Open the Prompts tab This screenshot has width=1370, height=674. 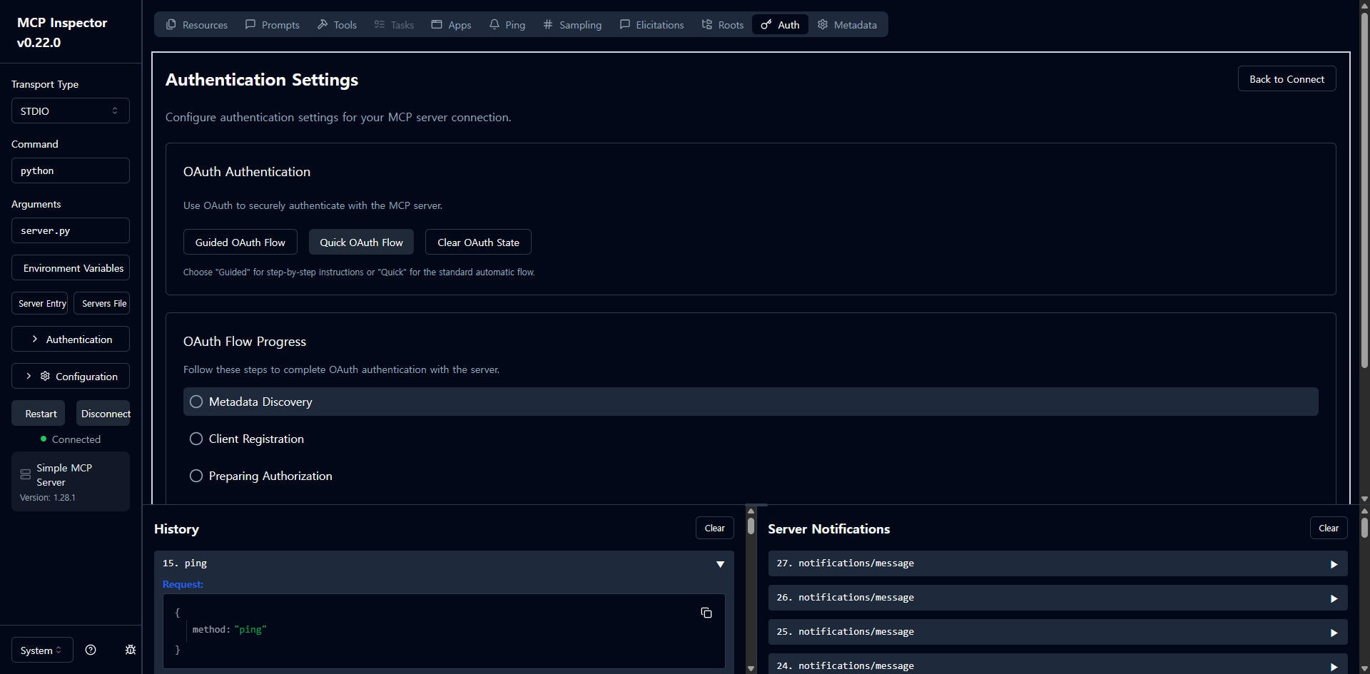click(x=273, y=24)
